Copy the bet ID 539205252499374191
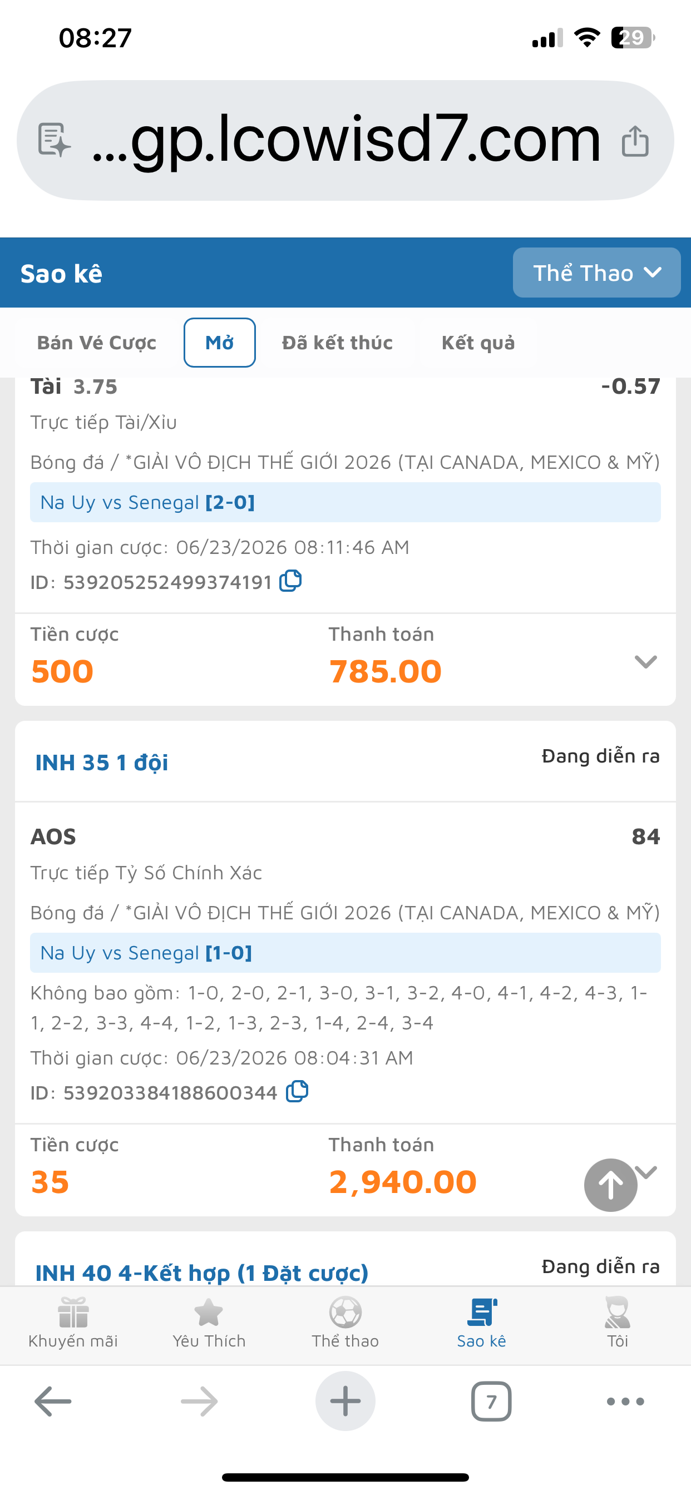 [290, 581]
